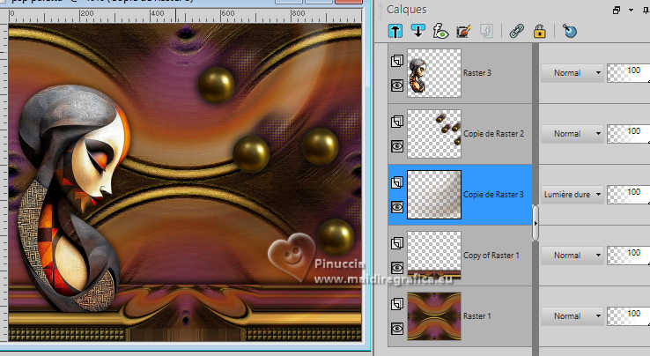This screenshot has height=356, width=650.
Task: Select the Copy of Raster 1 thumbnail
Action: tap(434, 256)
